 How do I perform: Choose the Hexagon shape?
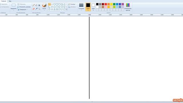[57, 7]
